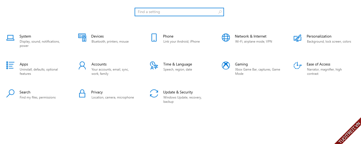Click the Personalization paintbrush icon
This screenshot has height=144, width=361.
pyautogui.click(x=297, y=38)
